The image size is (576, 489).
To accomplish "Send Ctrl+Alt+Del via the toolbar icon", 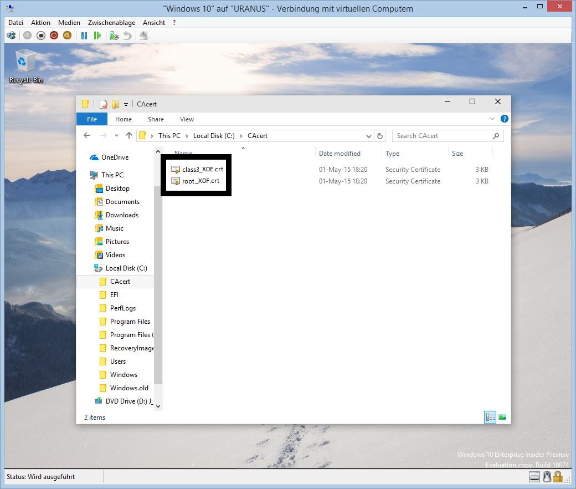I will [11, 35].
